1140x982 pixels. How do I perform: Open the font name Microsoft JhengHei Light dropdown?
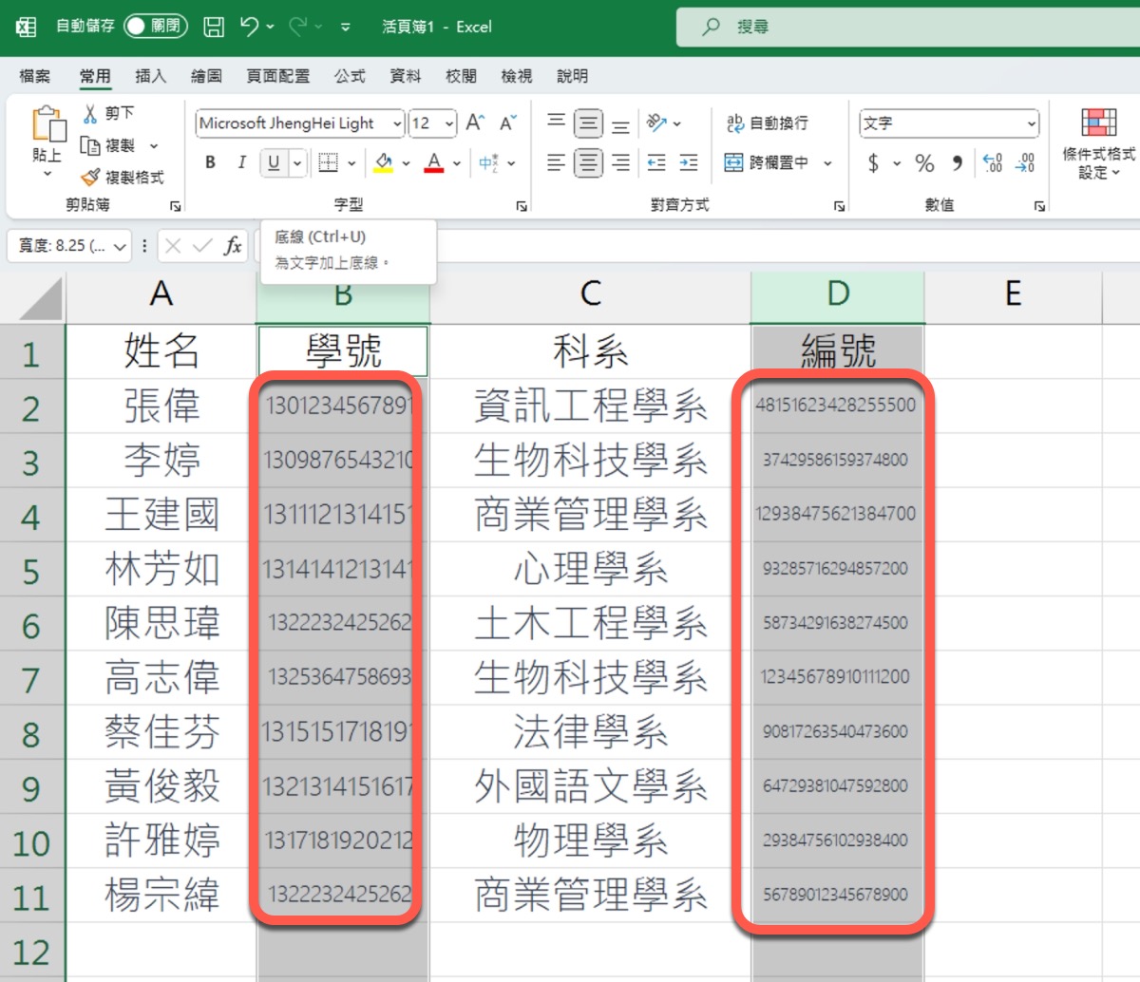coord(396,123)
